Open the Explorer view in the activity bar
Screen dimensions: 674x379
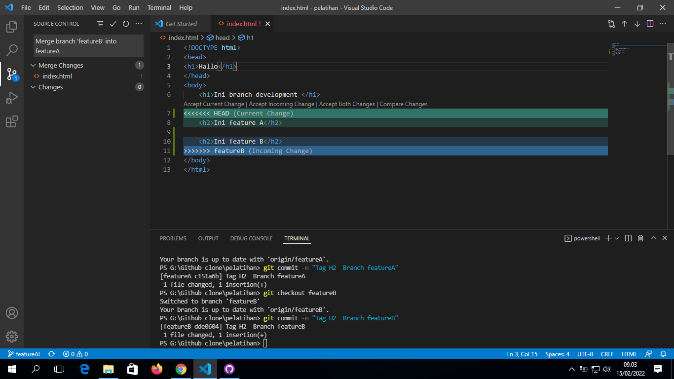[x=12, y=27]
